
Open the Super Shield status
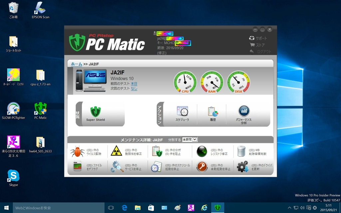click(96, 113)
